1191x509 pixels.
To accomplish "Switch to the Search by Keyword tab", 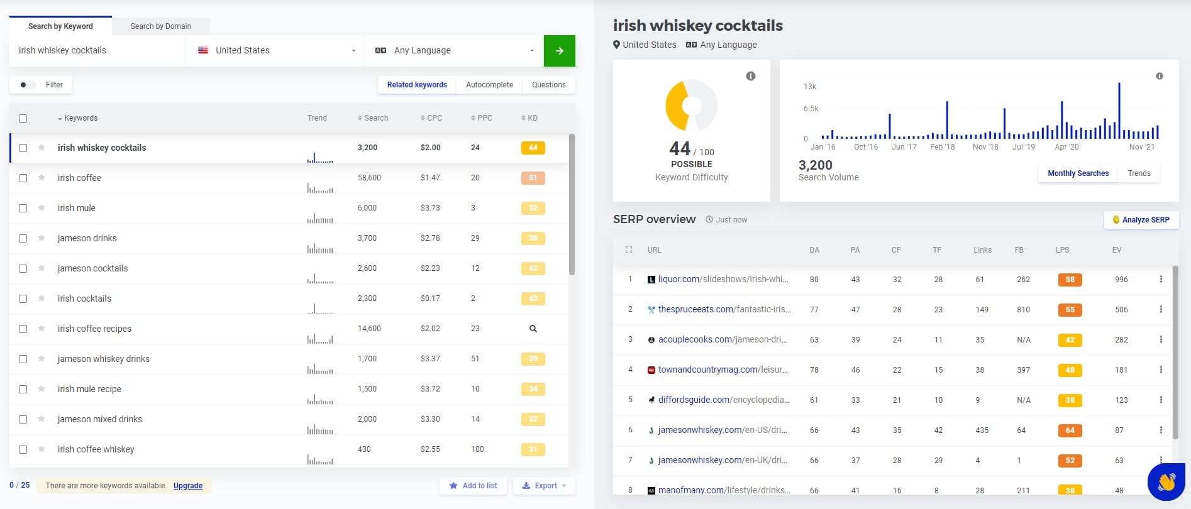I will coord(60,26).
